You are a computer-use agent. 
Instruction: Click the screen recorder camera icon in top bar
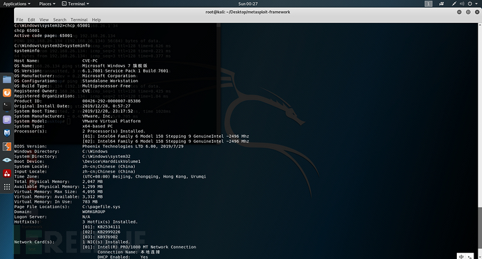441,3
